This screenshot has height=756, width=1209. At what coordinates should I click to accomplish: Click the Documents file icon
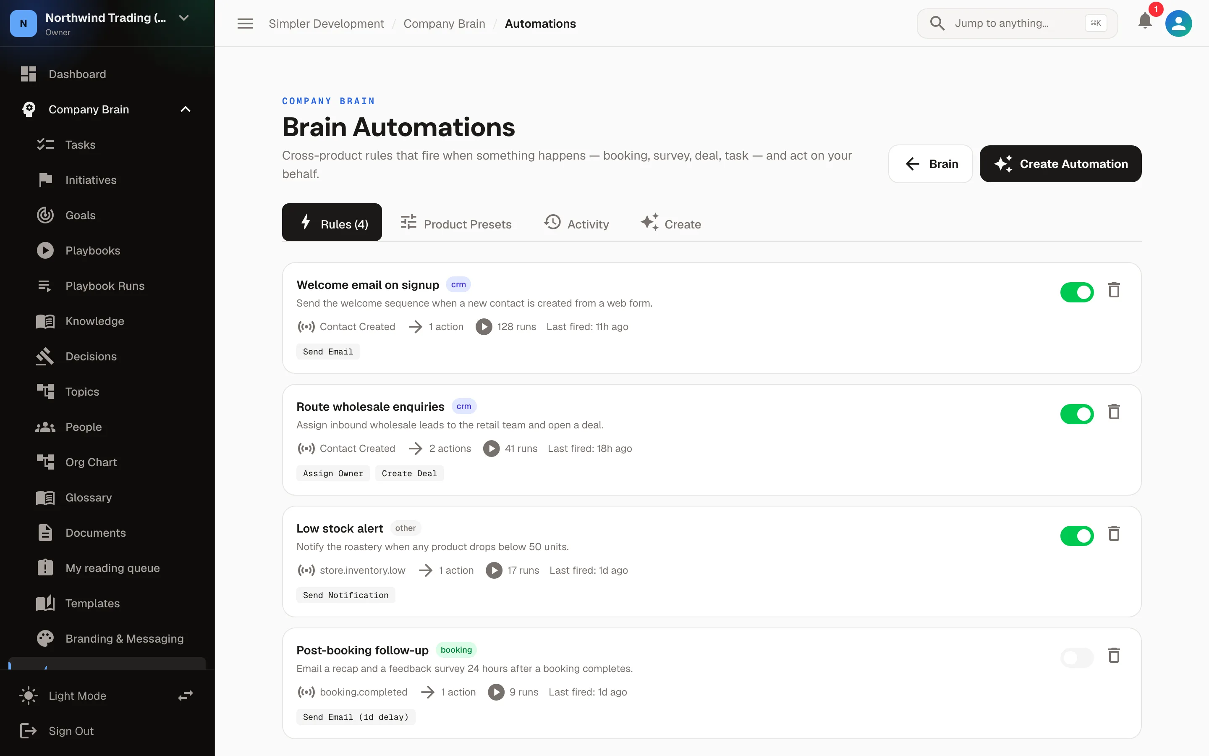[45, 533]
